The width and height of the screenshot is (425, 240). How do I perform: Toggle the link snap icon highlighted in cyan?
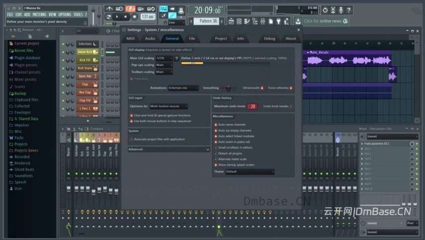point(172,16)
